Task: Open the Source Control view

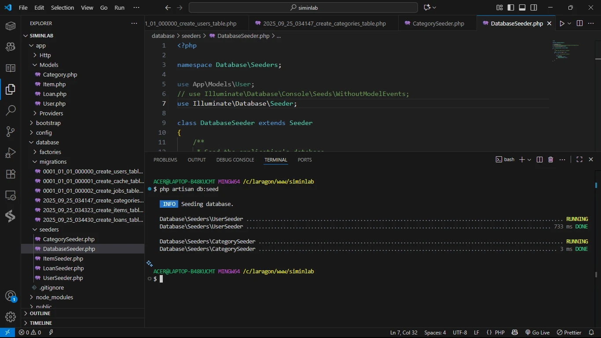Action: pos(11,131)
